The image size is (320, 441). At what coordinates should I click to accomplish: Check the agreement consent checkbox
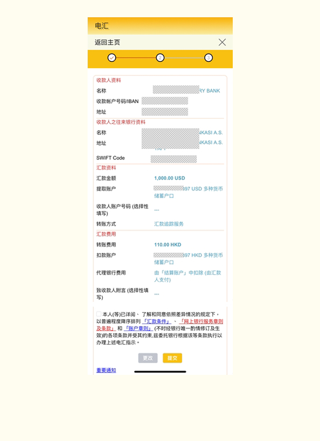pyautogui.click(x=98, y=314)
